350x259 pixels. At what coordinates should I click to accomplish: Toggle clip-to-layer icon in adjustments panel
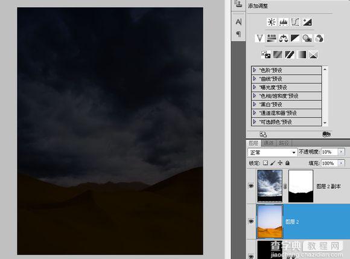[326, 134]
